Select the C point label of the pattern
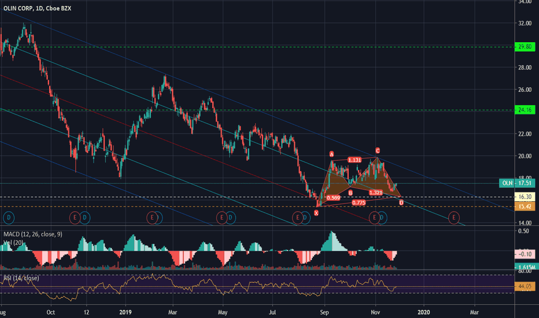 pos(378,150)
